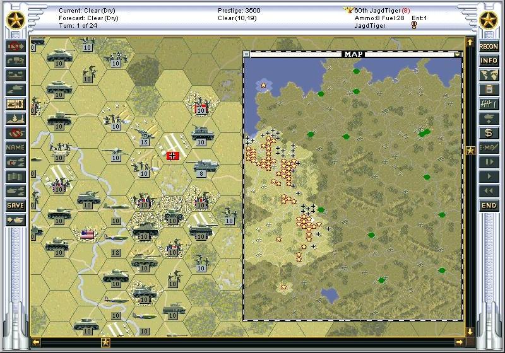The image size is (505, 353).
Task: Select the German flag objective hex
Action: 172,156
